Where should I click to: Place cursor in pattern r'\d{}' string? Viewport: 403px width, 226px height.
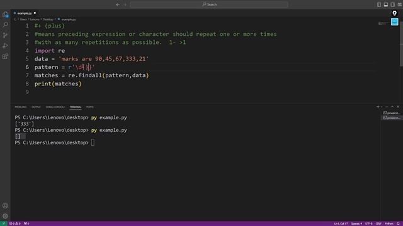81,67
